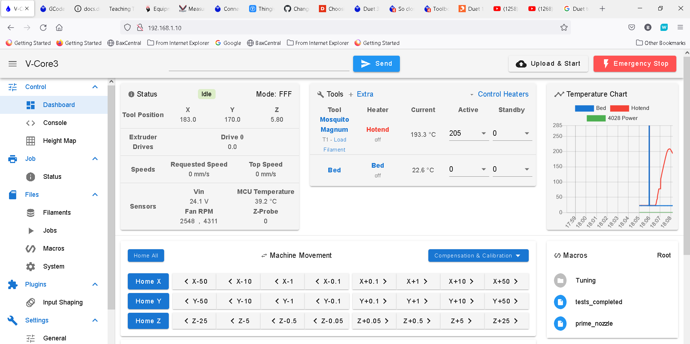This screenshot has width=690, height=344.
Task: Collapse the Files sidebar section
Action: coord(95,195)
